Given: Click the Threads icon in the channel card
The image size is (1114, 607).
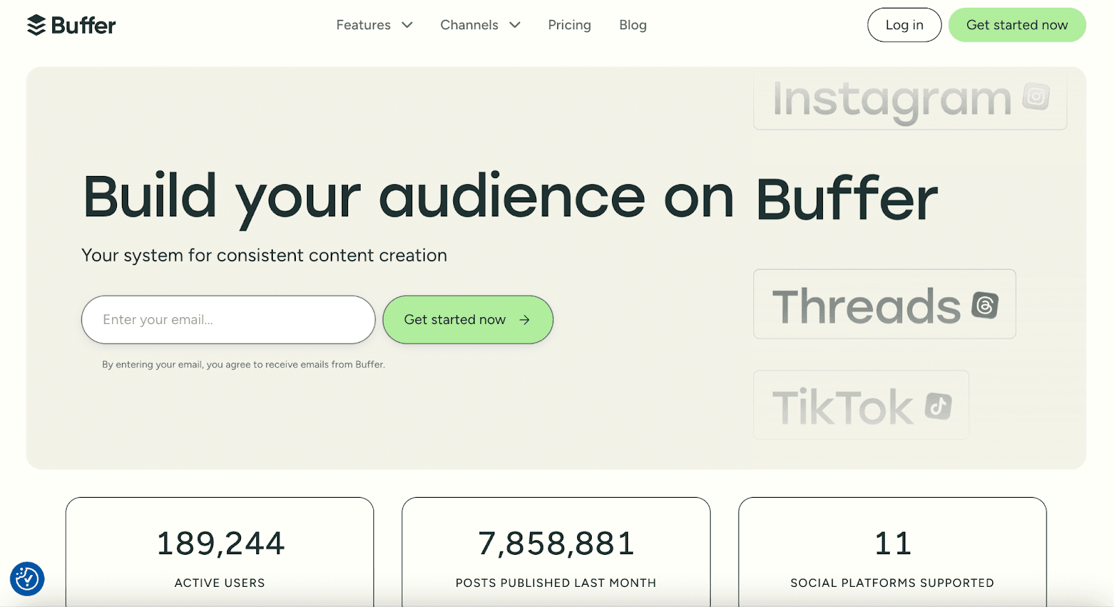Looking at the screenshot, I should tap(985, 305).
